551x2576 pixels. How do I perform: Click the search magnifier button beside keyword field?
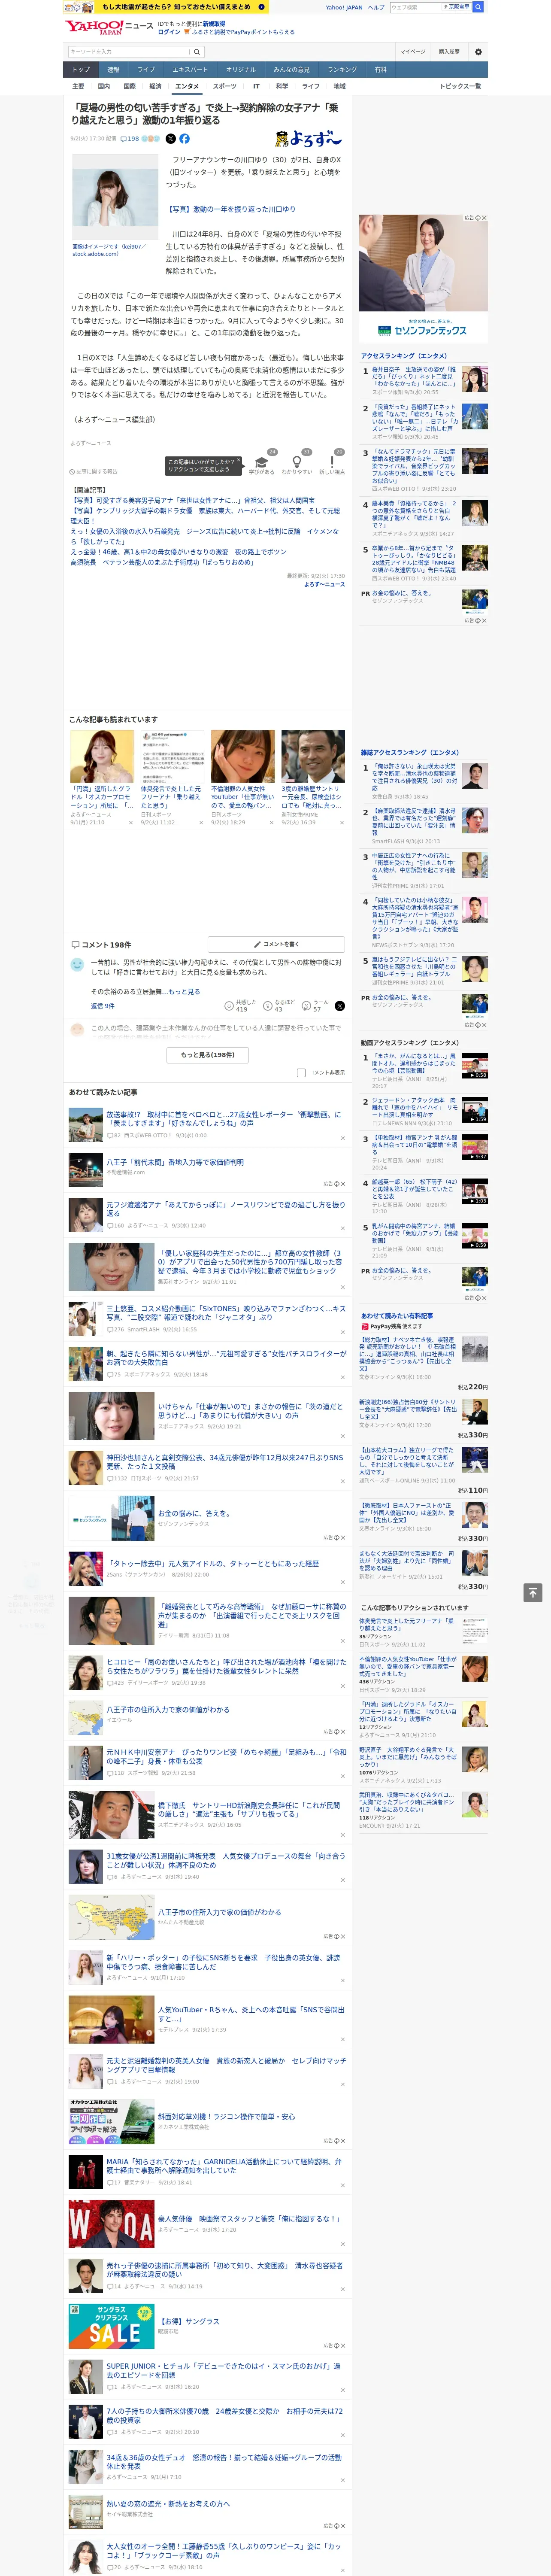197,52
